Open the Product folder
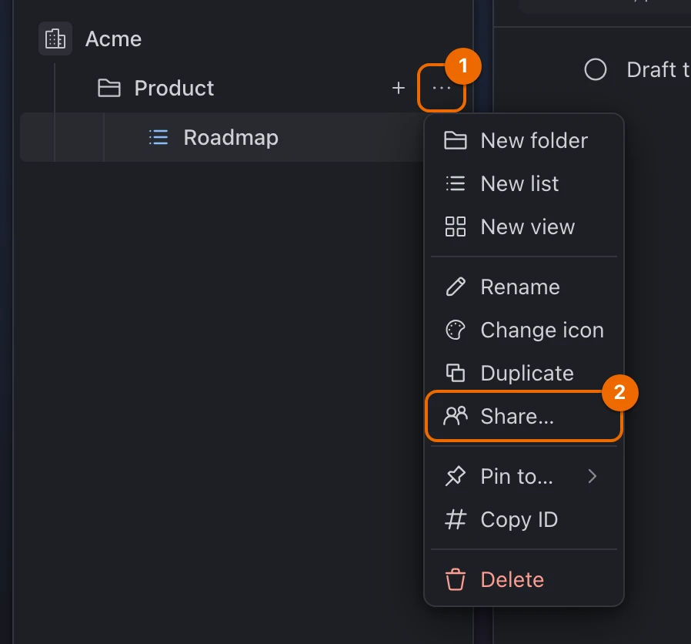 pyautogui.click(x=174, y=89)
